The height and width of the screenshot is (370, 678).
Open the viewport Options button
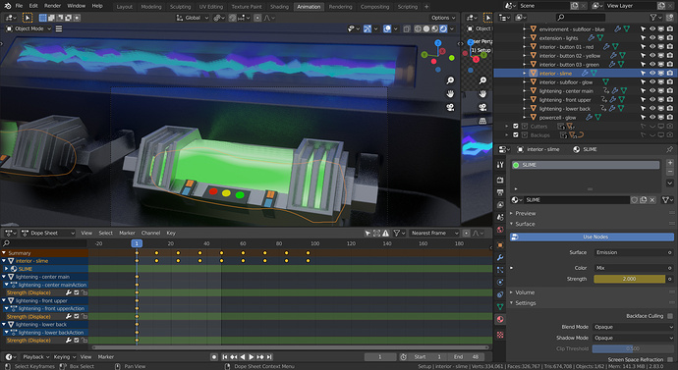coord(443,18)
